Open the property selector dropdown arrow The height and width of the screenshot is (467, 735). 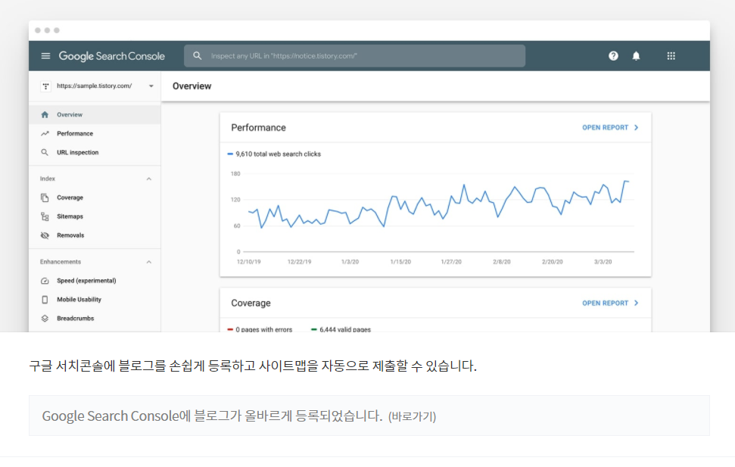(x=151, y=86)
